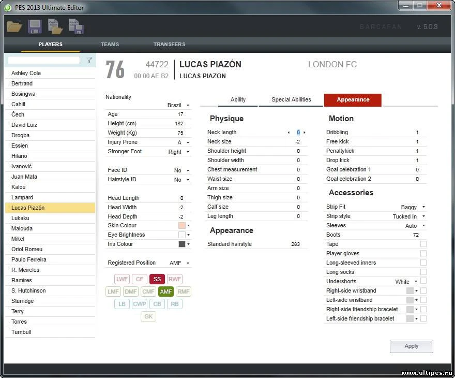
Task: Check the Long socks option
Action: [422, 272]
